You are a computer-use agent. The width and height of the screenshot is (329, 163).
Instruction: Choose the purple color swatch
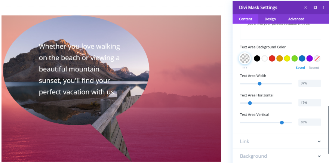point(310,58)
